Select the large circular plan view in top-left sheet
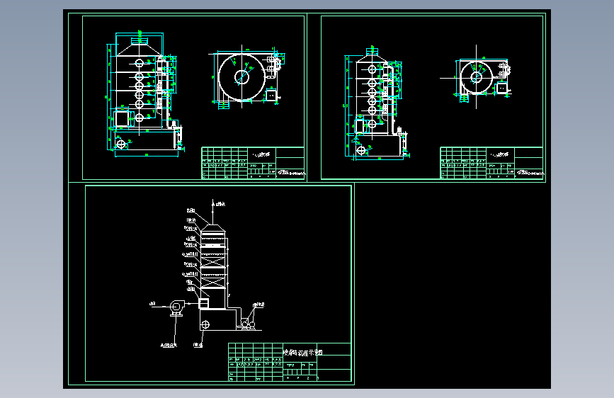 (241, 76)
